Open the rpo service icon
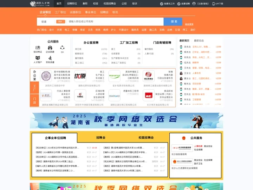The image size is (253, 190). [x=62, y=47]
